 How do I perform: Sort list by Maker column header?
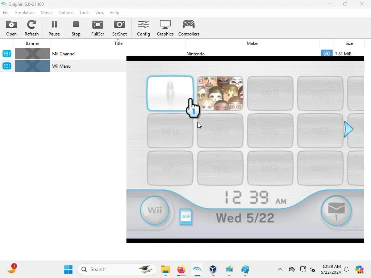[253, 43]
